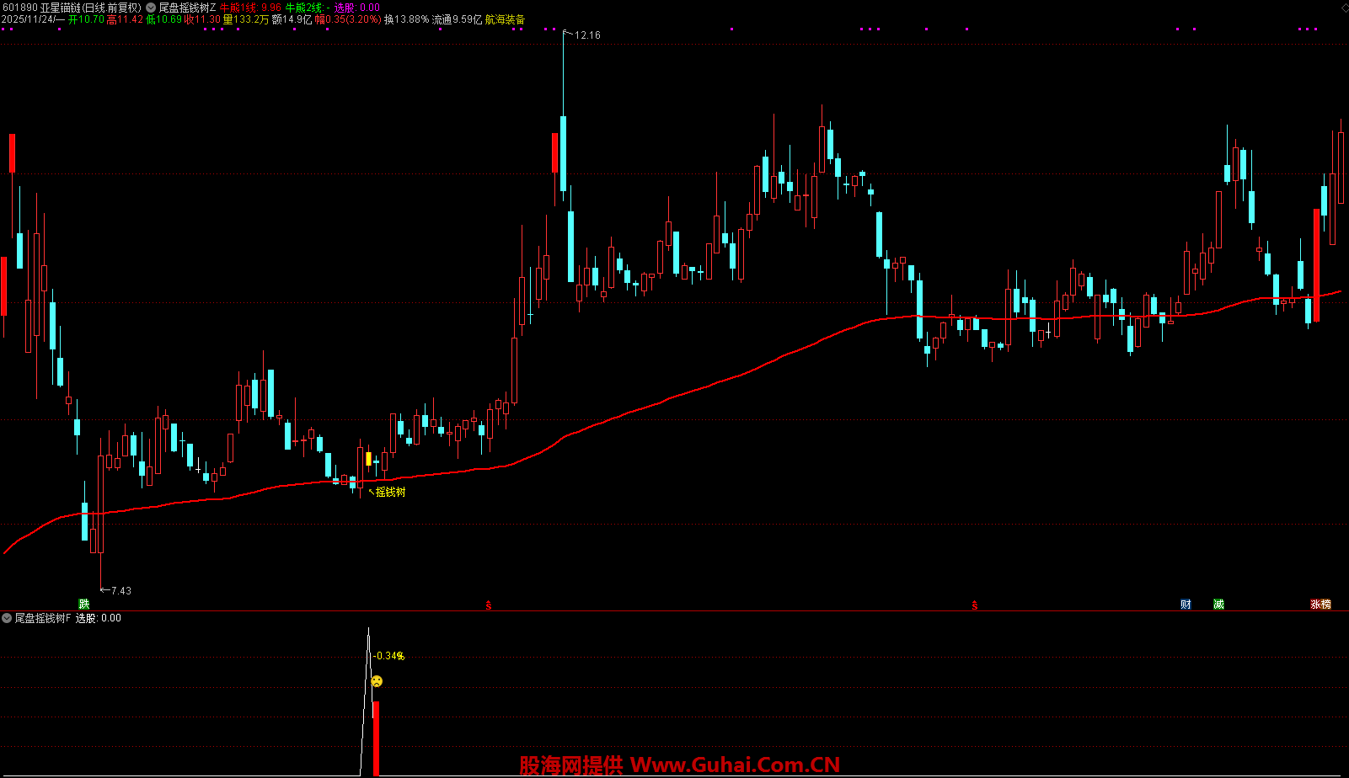Click the Www.Guhai.Com.CN watermark link

click(x=735, y=765)
